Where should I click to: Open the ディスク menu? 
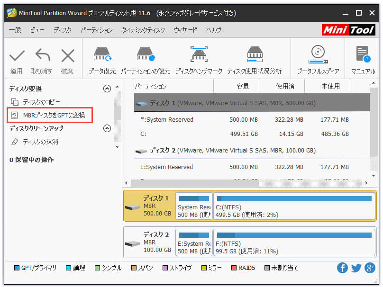(x=64, y=29)
